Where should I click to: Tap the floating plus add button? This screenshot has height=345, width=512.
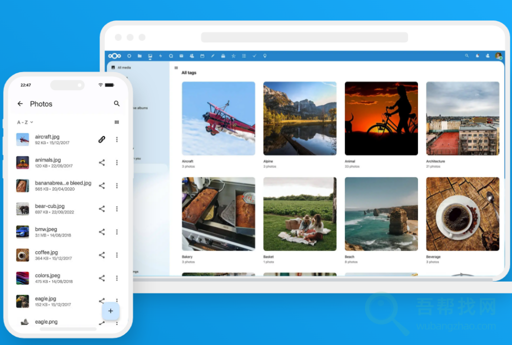110,311
